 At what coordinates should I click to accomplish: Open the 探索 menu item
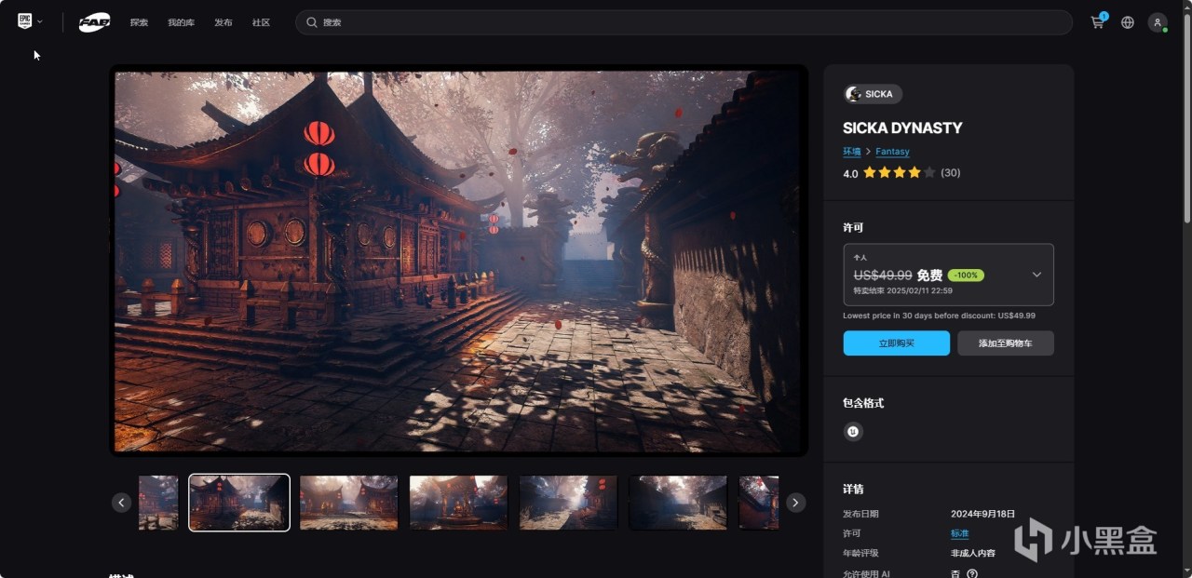tap(139, 22)
